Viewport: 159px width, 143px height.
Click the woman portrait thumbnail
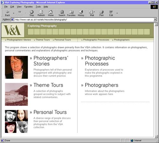point(17,67)
